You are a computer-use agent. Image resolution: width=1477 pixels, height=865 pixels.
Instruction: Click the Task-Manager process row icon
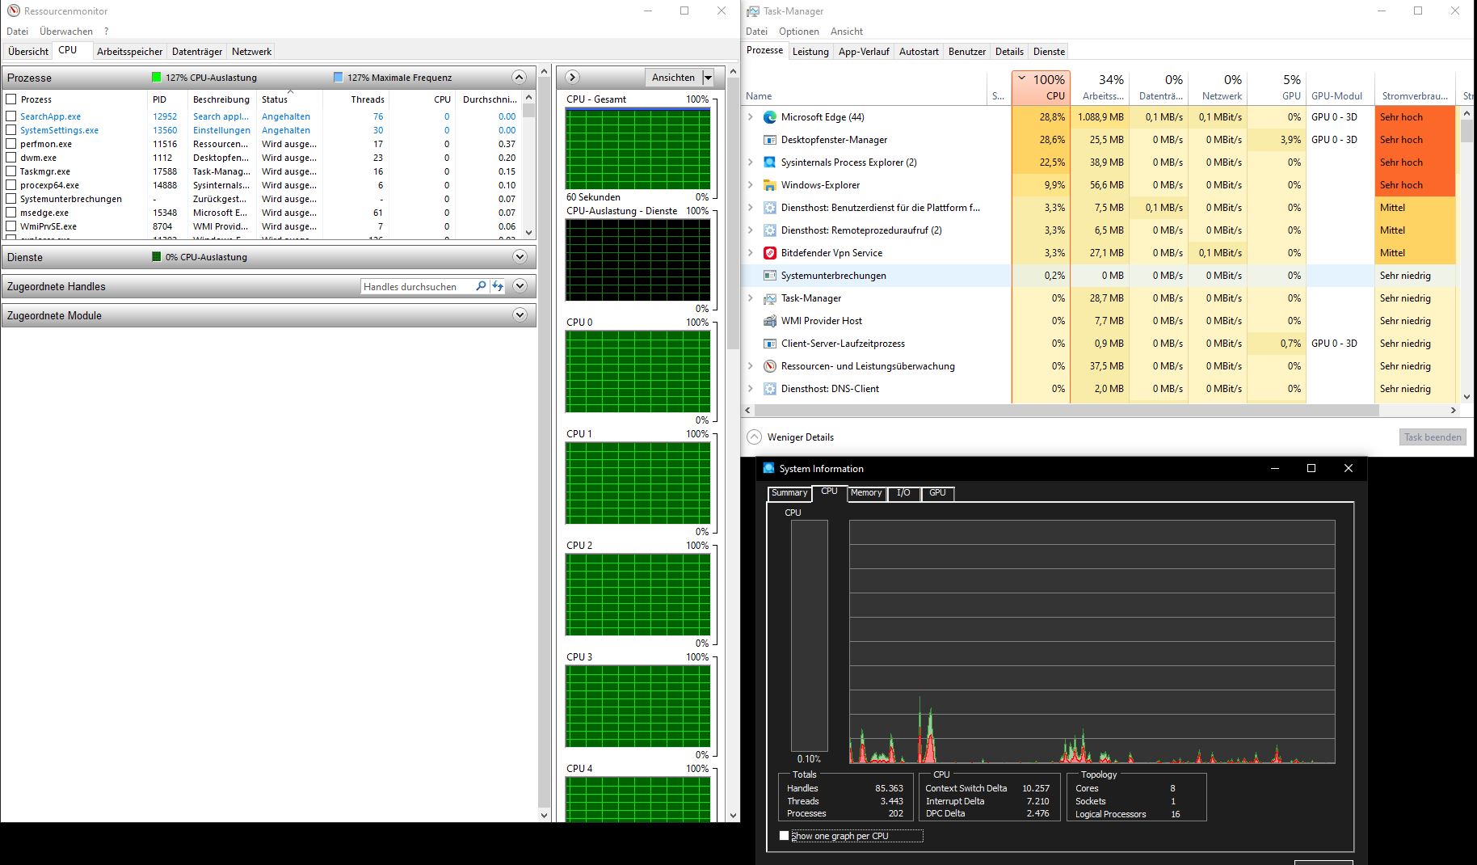coord(769,298)
